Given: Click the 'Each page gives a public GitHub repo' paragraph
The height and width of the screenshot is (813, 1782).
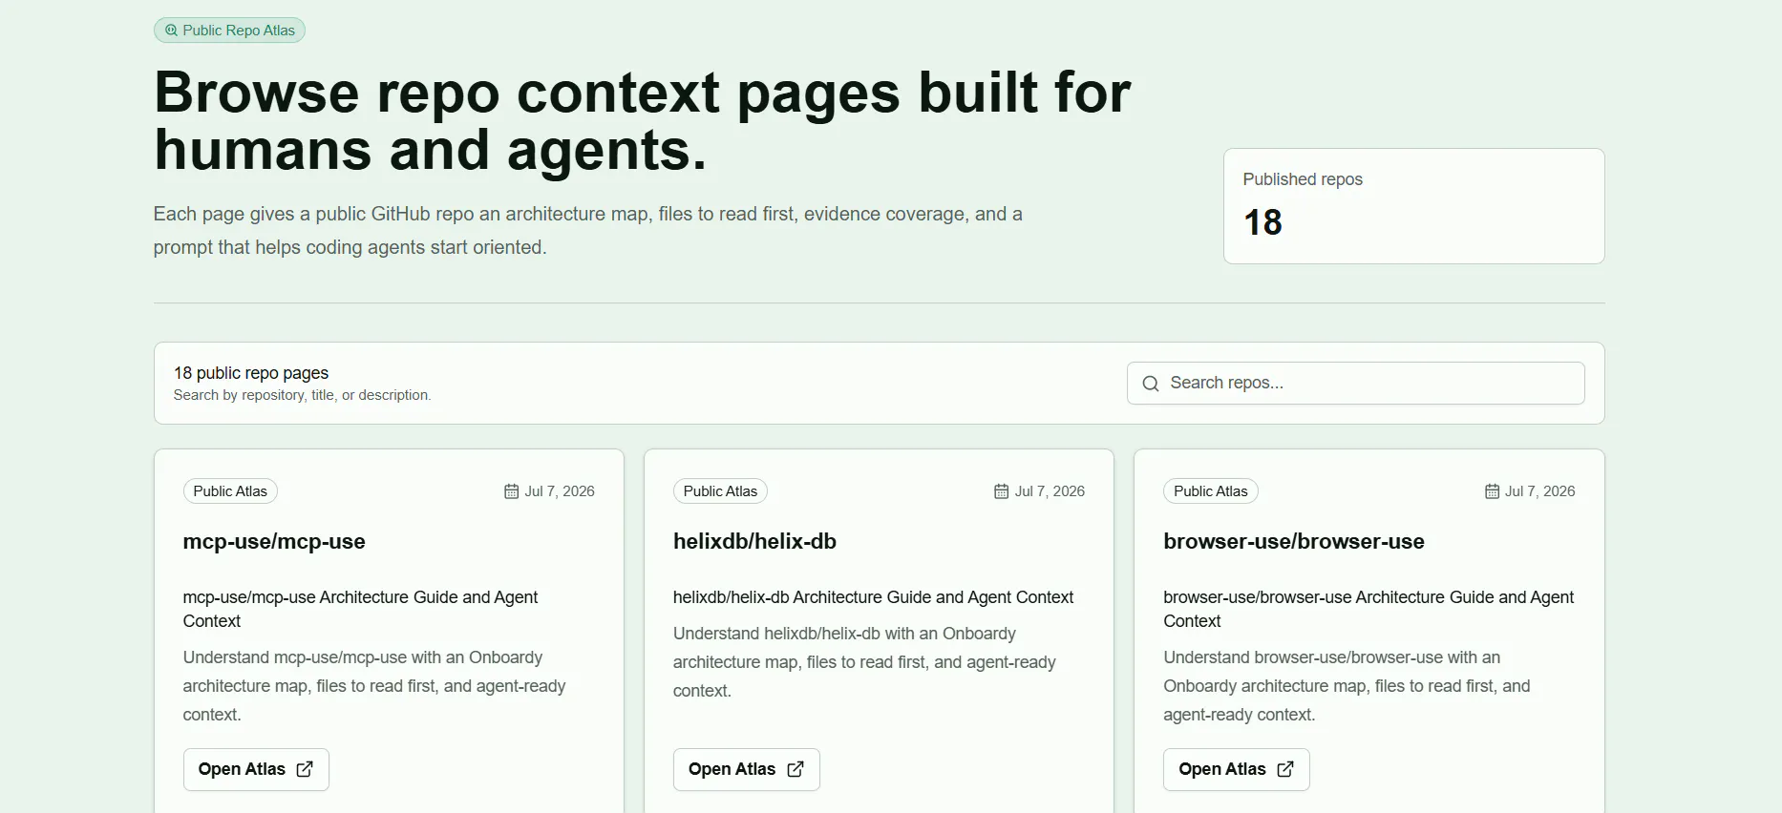Looking at the screenshot, I should [587, 230].
